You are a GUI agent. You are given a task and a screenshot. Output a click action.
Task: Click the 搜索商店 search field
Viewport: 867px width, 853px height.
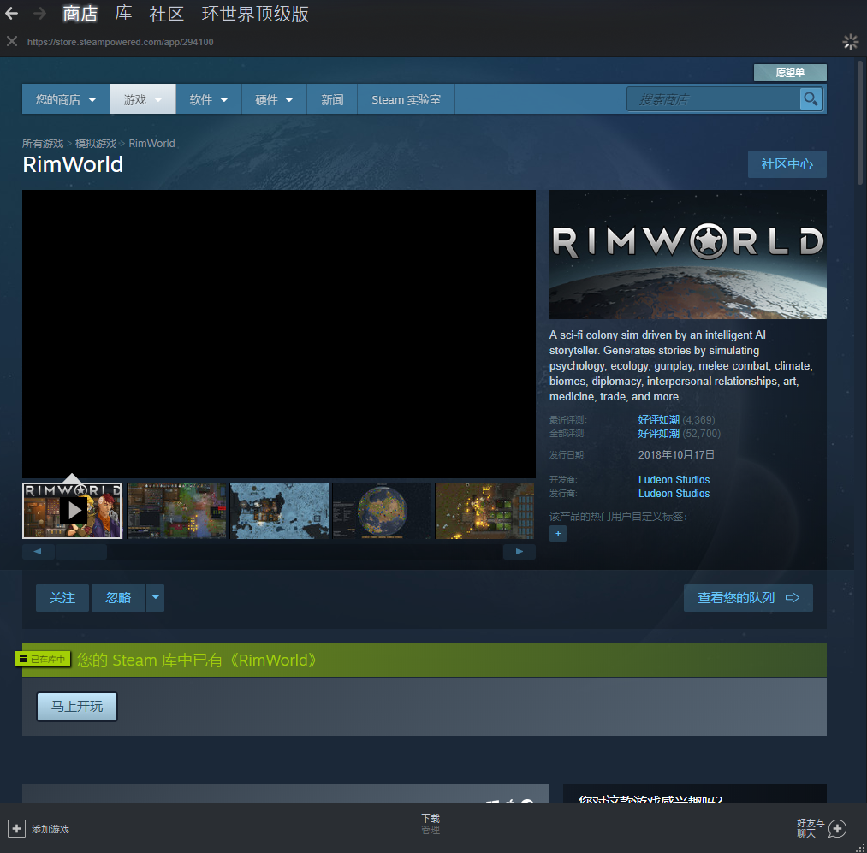coord(714,100)
